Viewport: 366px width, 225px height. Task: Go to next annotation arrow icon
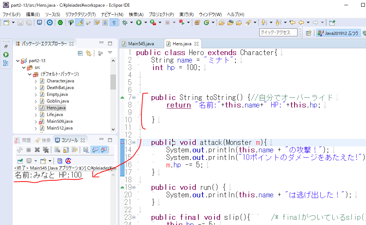(264, 22)
